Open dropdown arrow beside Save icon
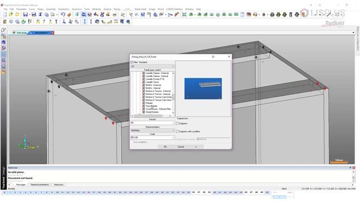 (x=29, y=15)
